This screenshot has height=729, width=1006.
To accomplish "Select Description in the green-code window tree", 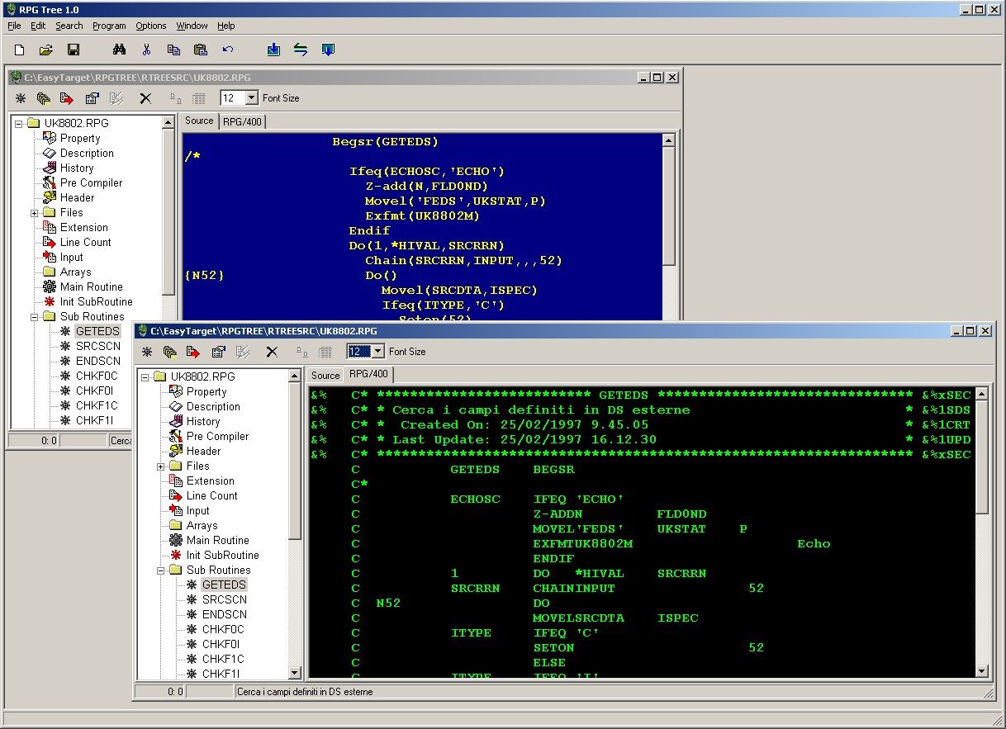I will [x=213, y=407].
